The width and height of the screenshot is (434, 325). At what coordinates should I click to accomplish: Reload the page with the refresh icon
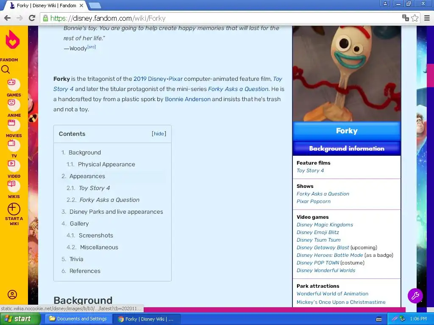[x=32, y=18]
